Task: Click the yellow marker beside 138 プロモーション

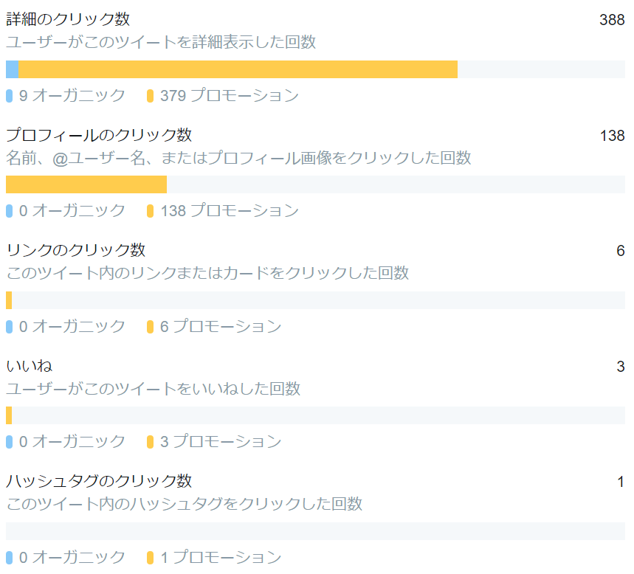Action: point(150,211)
